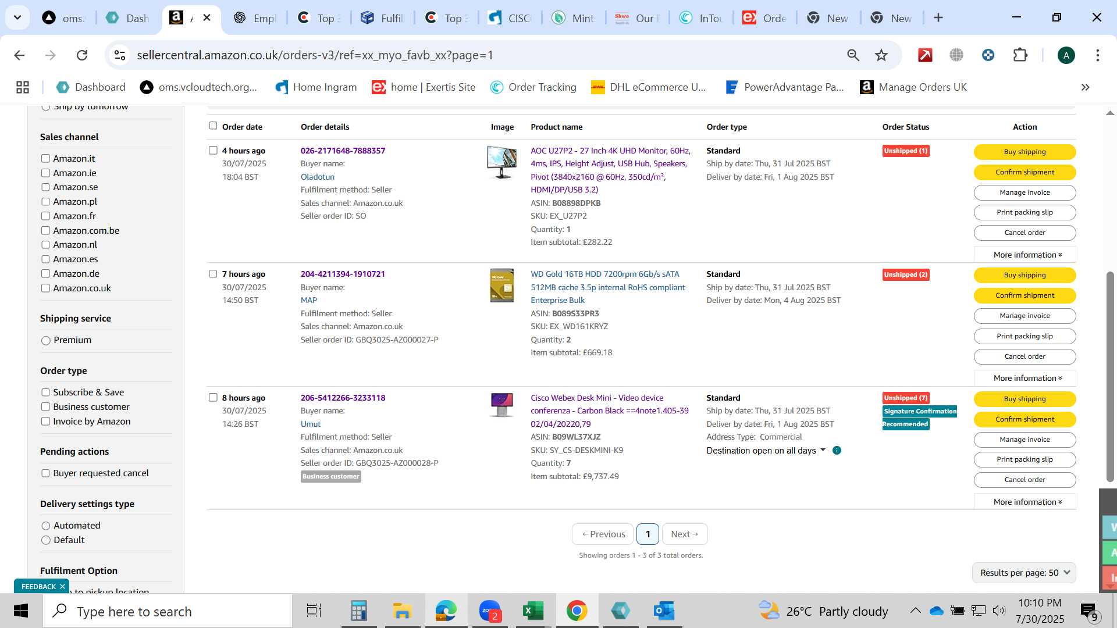
Task: Check the Business customer filter
Action: [45, 407]
